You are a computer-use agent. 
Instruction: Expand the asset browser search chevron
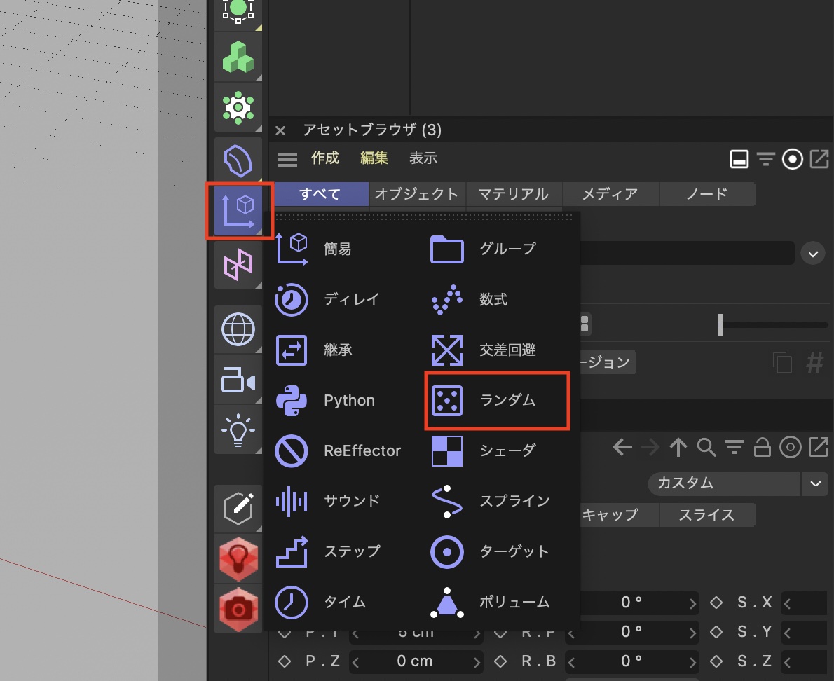pos(813,253)
